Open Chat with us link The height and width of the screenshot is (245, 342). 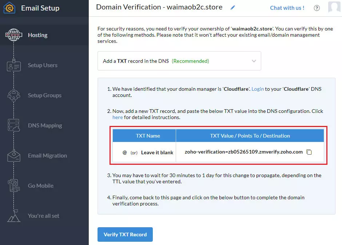pyautogui.click(x=287, y=8)
